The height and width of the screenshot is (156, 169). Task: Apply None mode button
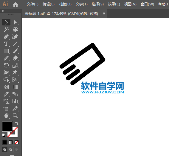(x=16, y=142)
